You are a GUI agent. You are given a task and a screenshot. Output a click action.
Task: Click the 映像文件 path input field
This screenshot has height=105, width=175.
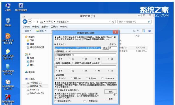pos(78,48)
